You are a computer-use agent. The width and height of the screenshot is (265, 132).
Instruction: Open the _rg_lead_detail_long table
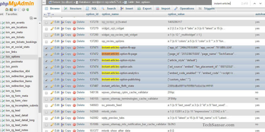point(20,120)
